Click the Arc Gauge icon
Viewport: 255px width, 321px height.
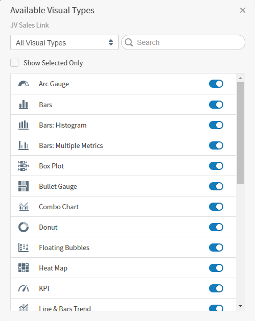tap(24, 84)
